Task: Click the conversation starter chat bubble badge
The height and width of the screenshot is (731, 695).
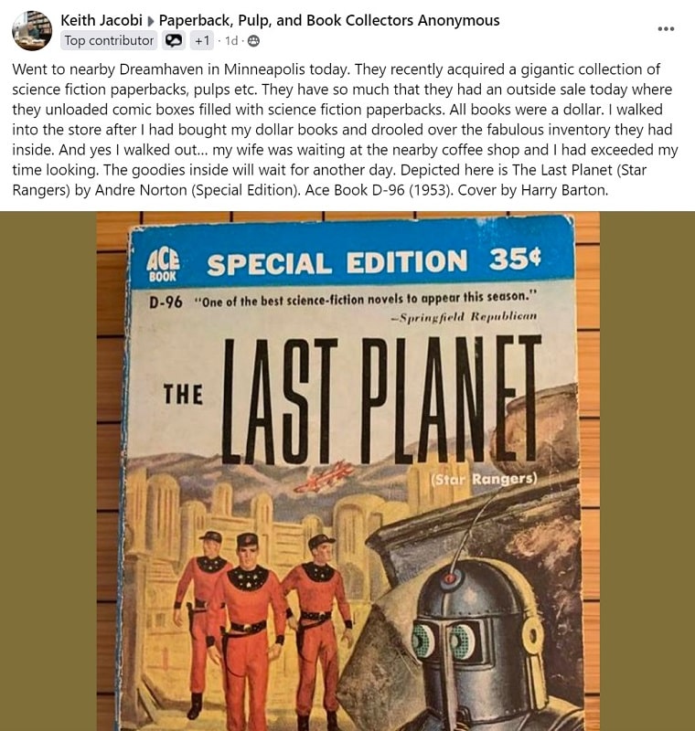Action: (x=174, y=41)
